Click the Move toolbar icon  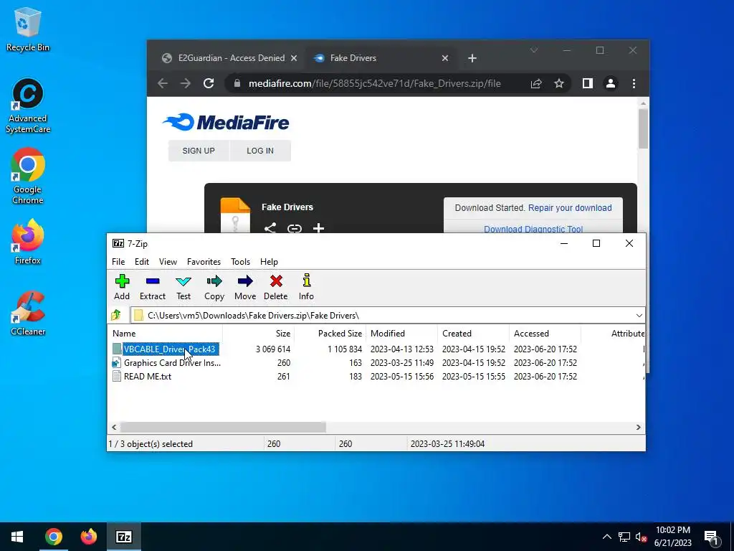tap(245, 287)
